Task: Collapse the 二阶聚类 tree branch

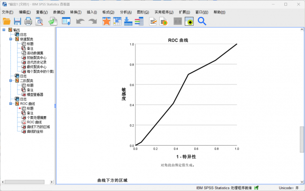Action: point(11,81)
